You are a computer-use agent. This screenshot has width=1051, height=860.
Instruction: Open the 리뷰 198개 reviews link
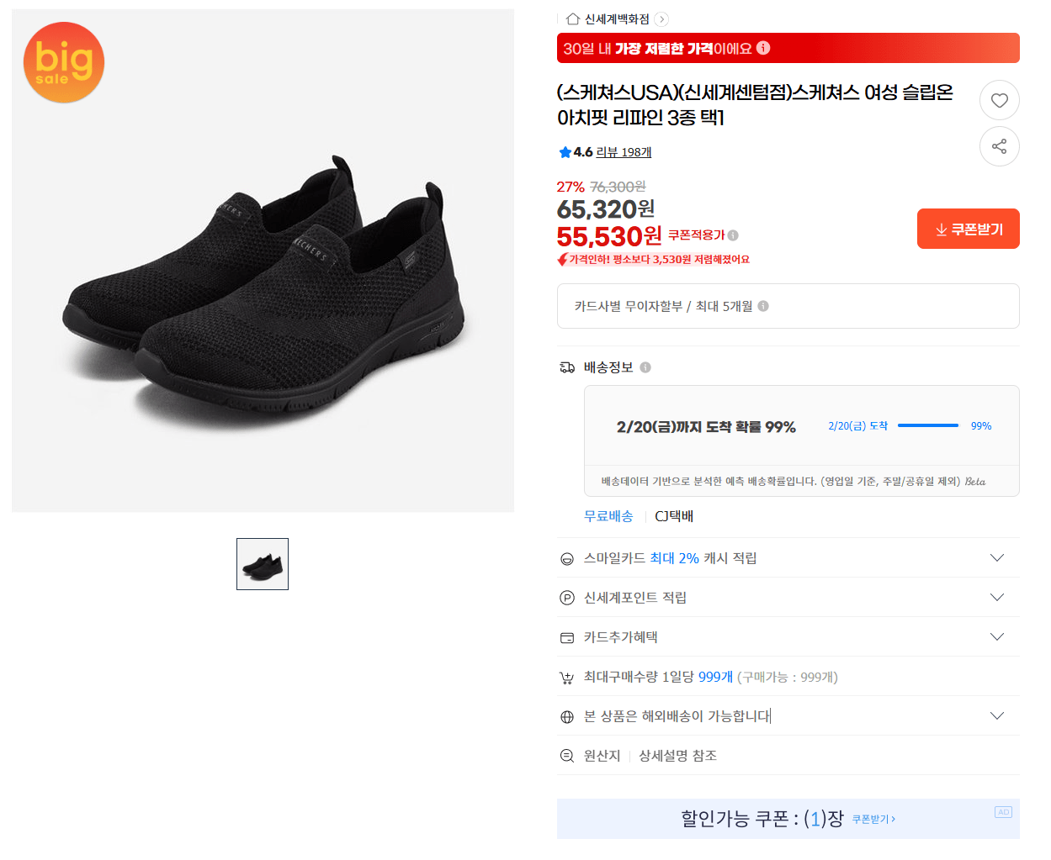coord(623,152)
